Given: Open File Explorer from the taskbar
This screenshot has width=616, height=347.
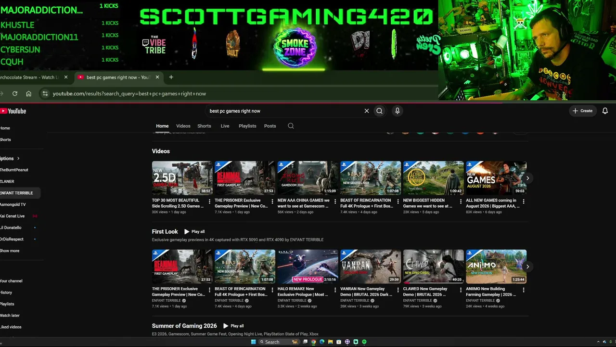Looking at the screenshot, I should pyautogui.click(x=331, y=342).
